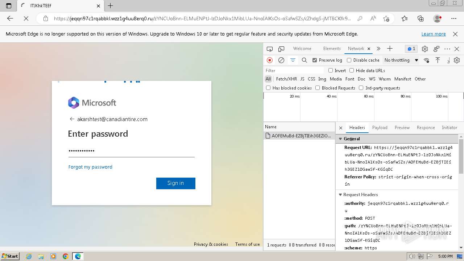Open network conditions wifi icon

point(427,60)
